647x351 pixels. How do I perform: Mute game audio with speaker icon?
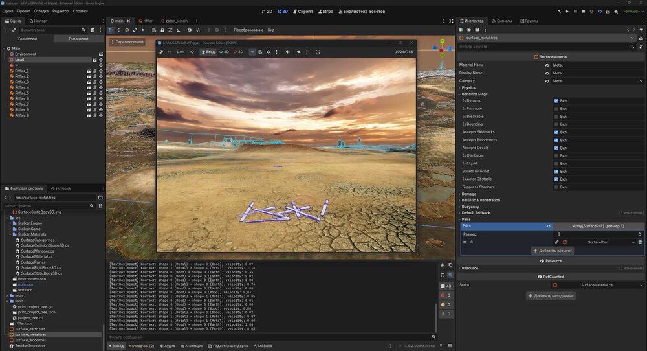(288, 52)
